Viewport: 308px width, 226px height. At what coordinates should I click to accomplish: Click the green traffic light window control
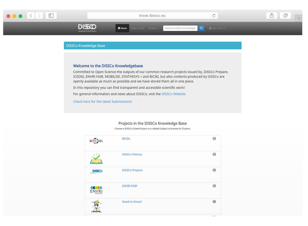pos(20,15)
